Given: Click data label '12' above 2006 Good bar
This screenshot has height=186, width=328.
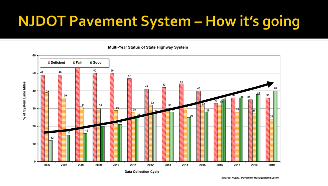Looking at the screenshot, I should tap(52, 138).
